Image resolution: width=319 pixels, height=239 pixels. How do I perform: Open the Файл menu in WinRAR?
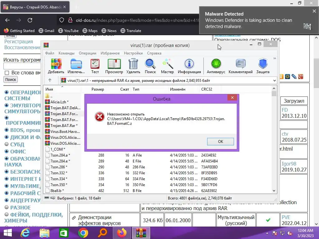tap(50, 53)
